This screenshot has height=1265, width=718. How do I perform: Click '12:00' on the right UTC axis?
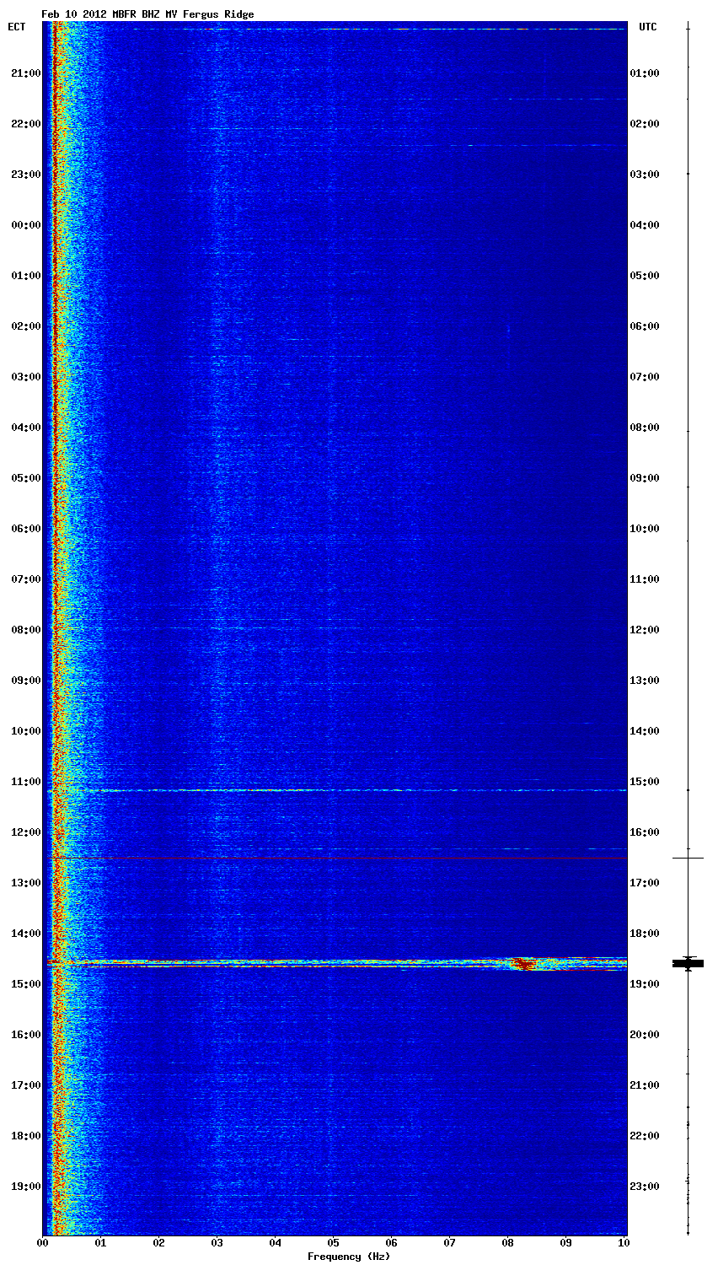click(645, 630)
